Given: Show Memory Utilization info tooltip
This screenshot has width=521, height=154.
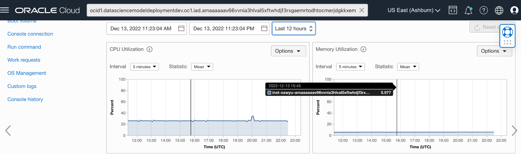Looking at the screenshot, I should pos(363,49).
